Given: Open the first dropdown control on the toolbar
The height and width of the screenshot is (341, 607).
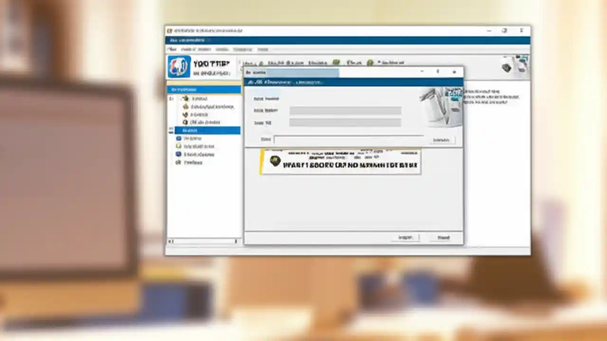Looking at the screenshot, I should point(248,63).
